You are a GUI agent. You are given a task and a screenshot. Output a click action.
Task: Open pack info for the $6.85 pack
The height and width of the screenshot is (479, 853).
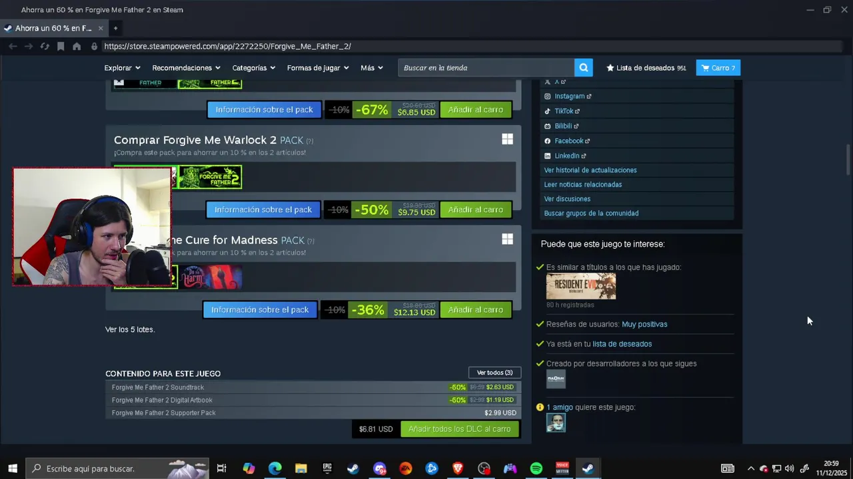click(265, 110)
